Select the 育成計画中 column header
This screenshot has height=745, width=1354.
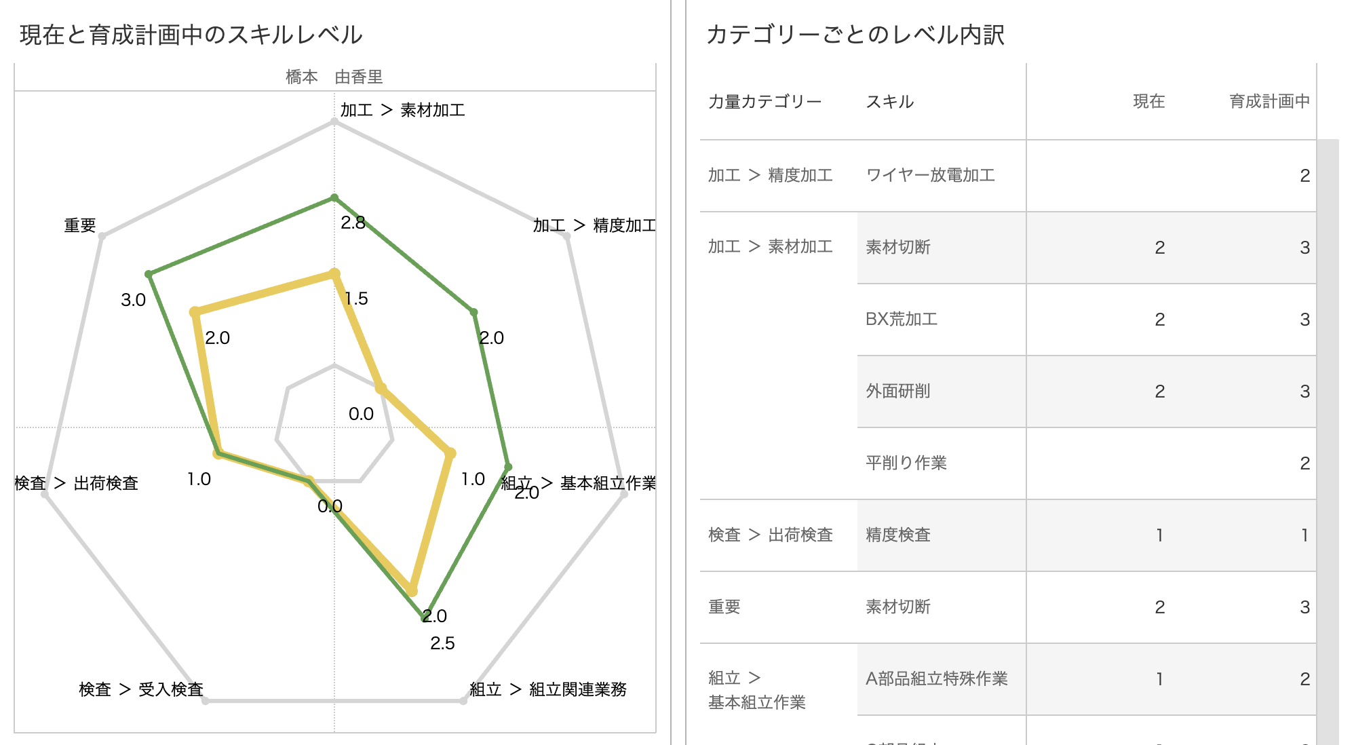(x=1269, y=102)
